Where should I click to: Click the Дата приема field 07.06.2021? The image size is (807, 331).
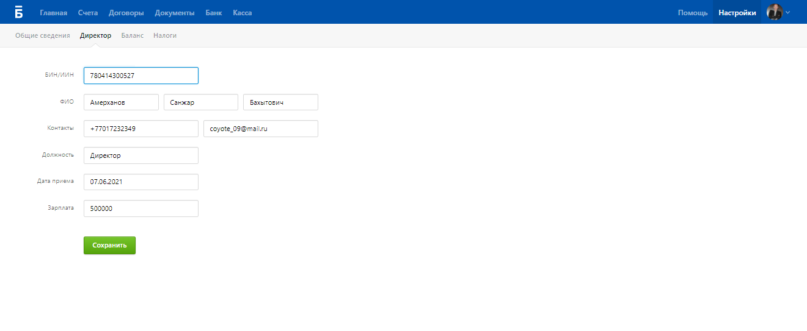(141, 182)
